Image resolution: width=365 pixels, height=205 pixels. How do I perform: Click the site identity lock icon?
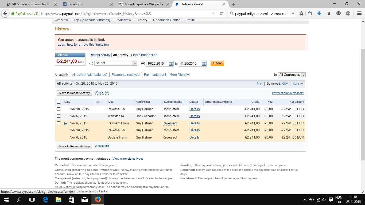tap(13, 13)
